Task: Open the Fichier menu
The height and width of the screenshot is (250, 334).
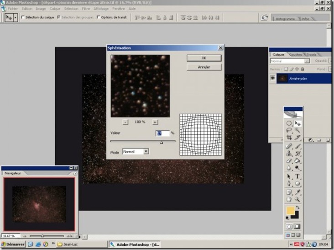Action: pos(13,9)
